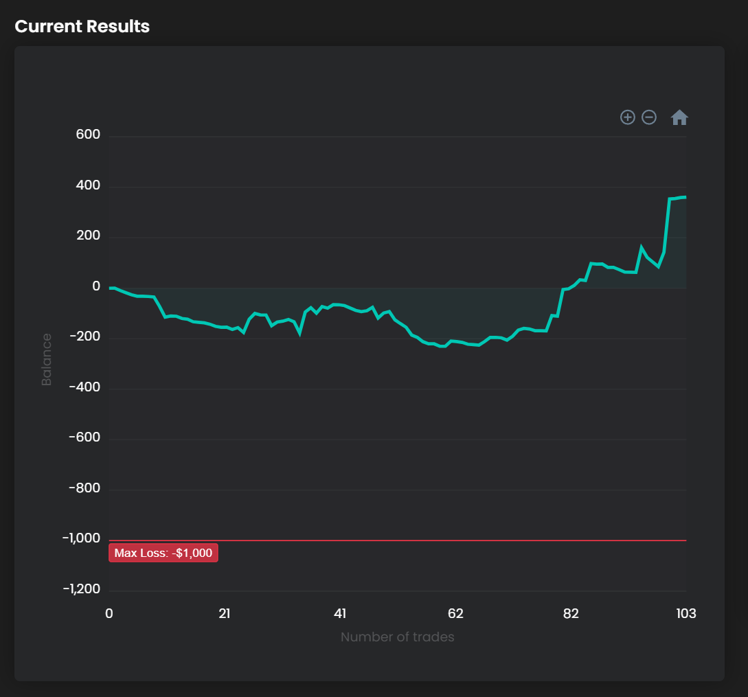Click the -400 y-axis label

85,387
